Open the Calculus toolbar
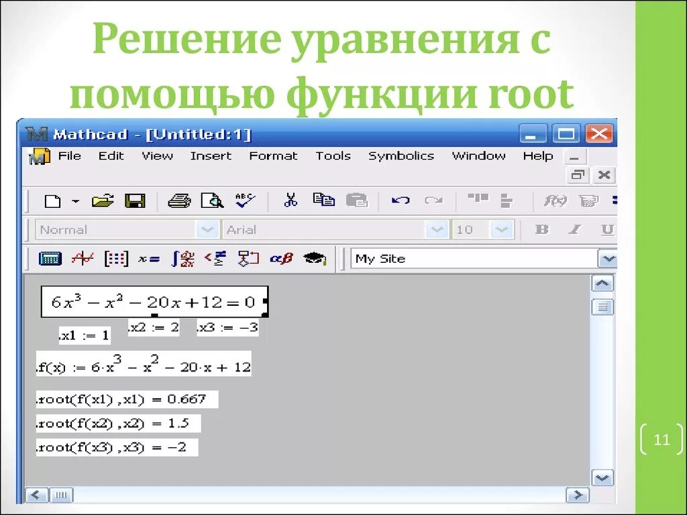This screenshot has height=515, width=687. 182,258
